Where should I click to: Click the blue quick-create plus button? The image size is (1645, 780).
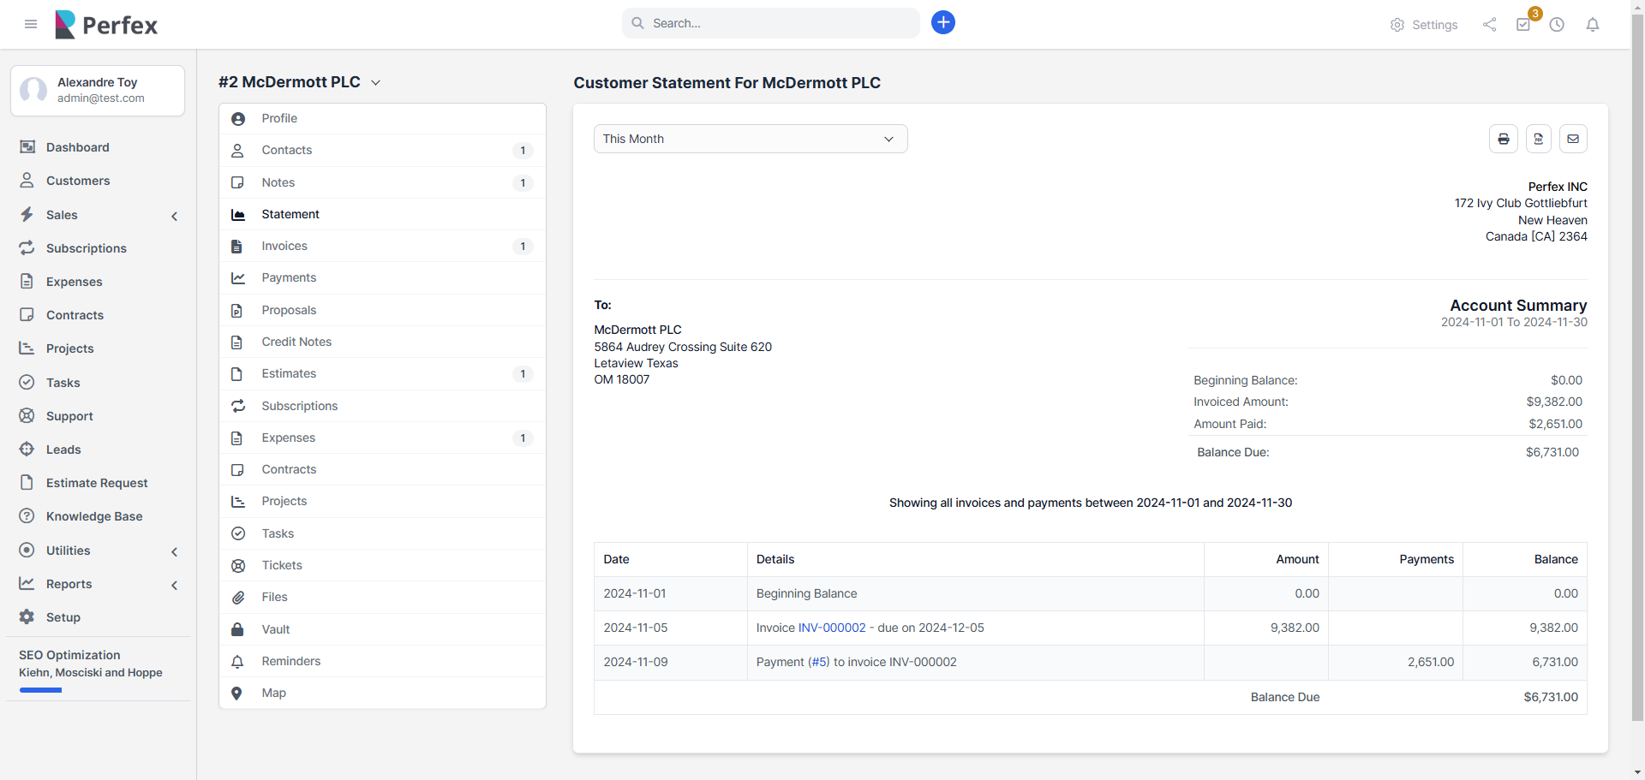tap(942, 23)
